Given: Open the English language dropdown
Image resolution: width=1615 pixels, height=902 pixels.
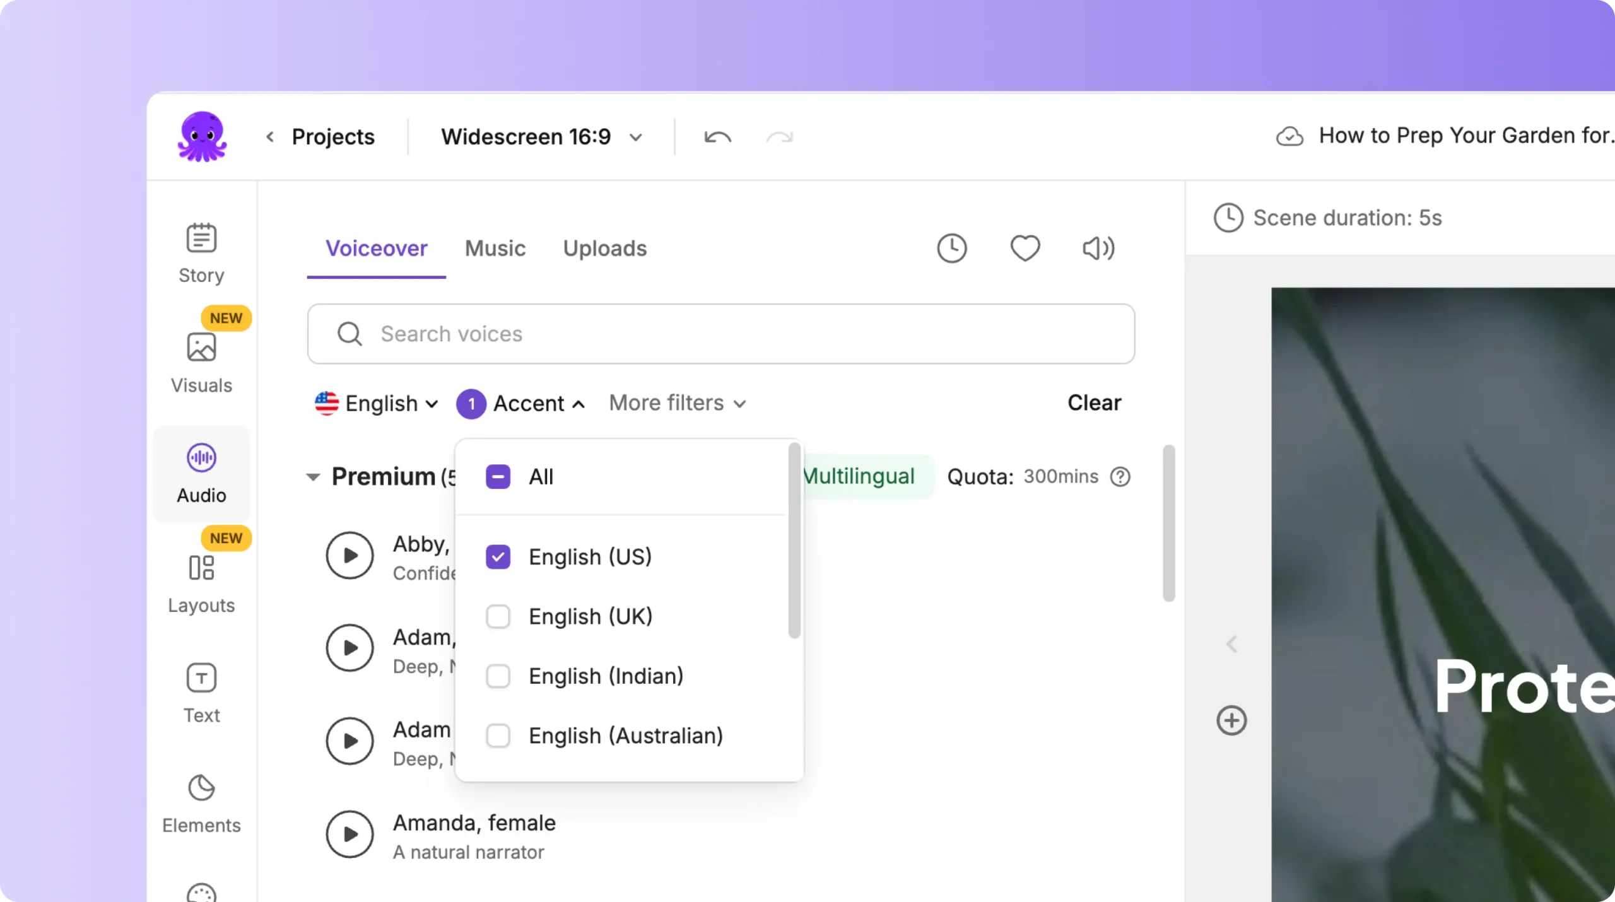Looking at the screenshot, I should coord(377,403).
